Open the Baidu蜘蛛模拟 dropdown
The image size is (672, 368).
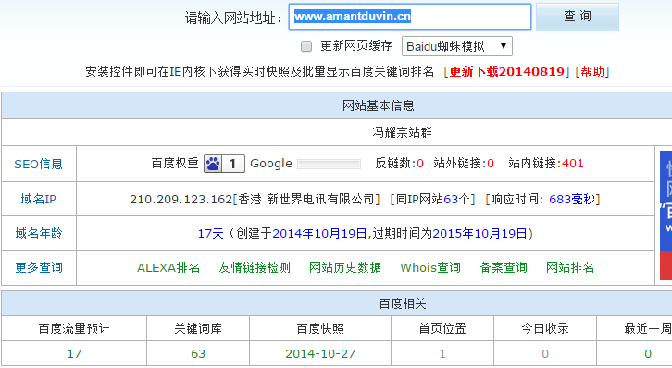457,46
